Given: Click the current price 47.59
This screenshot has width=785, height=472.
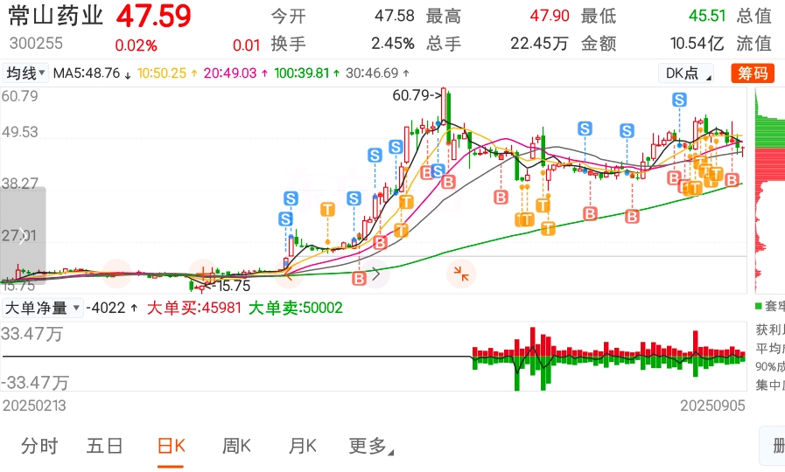Looking at the screenshot, I should point(154,16).
